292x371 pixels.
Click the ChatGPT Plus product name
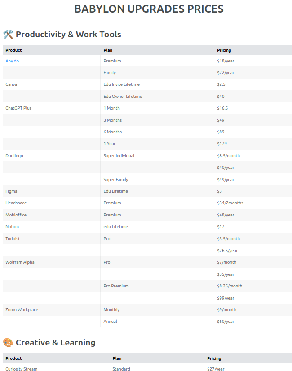point(18,108)
